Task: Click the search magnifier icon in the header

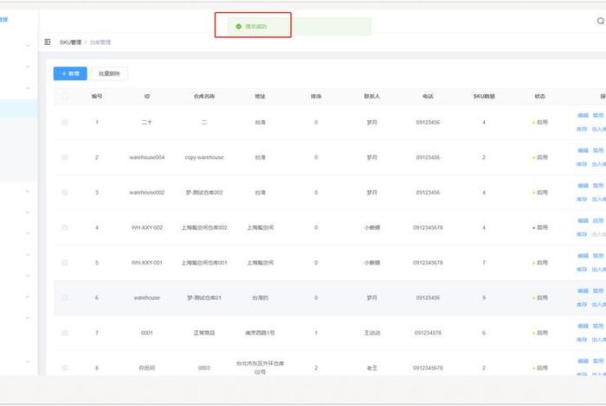Action: pos(600,19)
